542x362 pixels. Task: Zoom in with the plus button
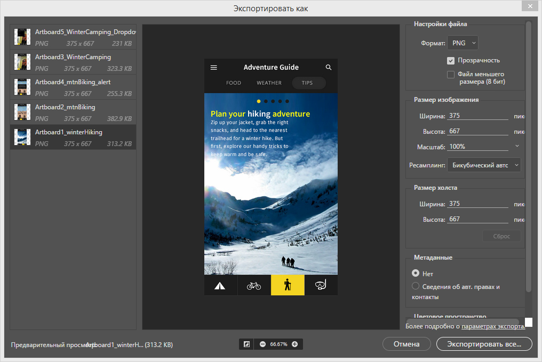tap(295, 344)
